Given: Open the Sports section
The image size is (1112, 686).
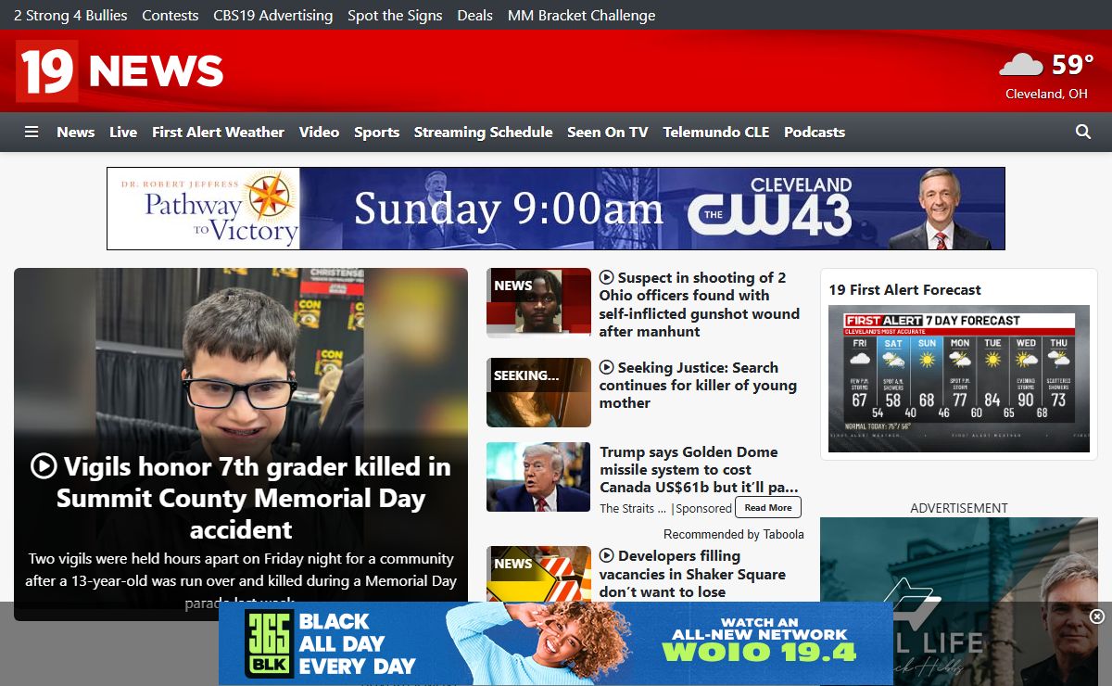Looking at the screenshot, I should pos(376,132).
